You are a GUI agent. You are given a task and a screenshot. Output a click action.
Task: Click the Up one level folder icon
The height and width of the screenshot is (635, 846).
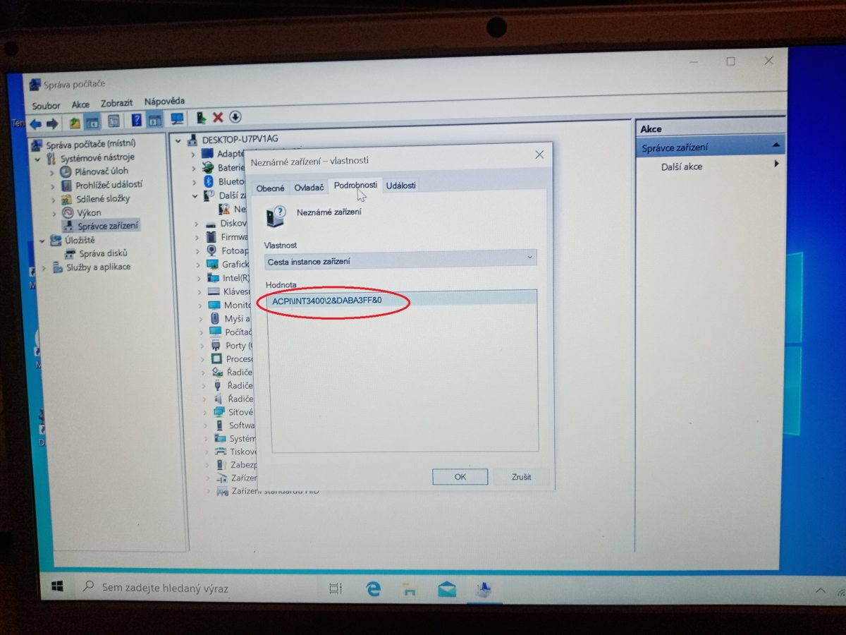[75, 122]
